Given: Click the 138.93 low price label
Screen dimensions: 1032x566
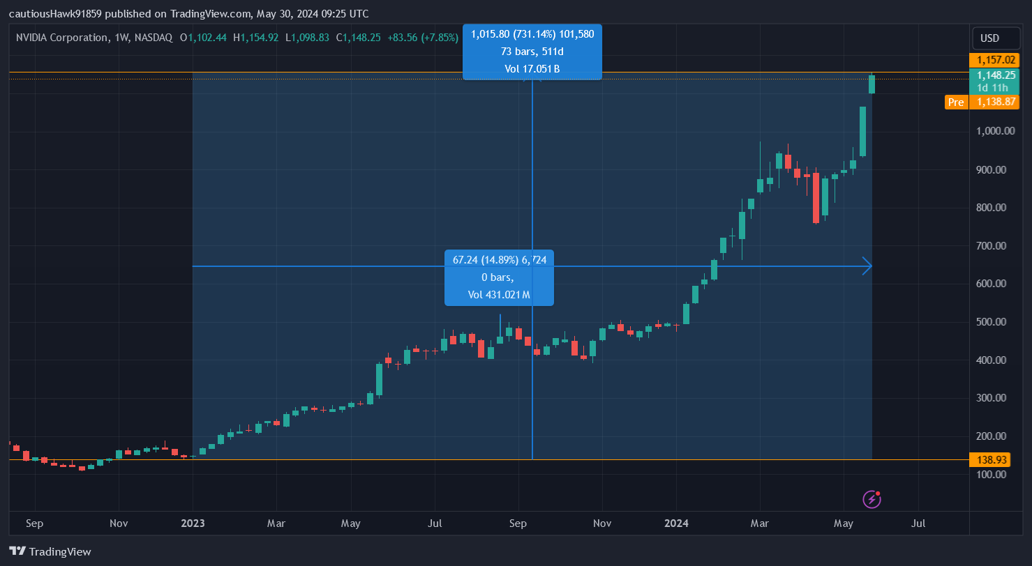Looking at the screenshot, I should [x=994, y=459].
